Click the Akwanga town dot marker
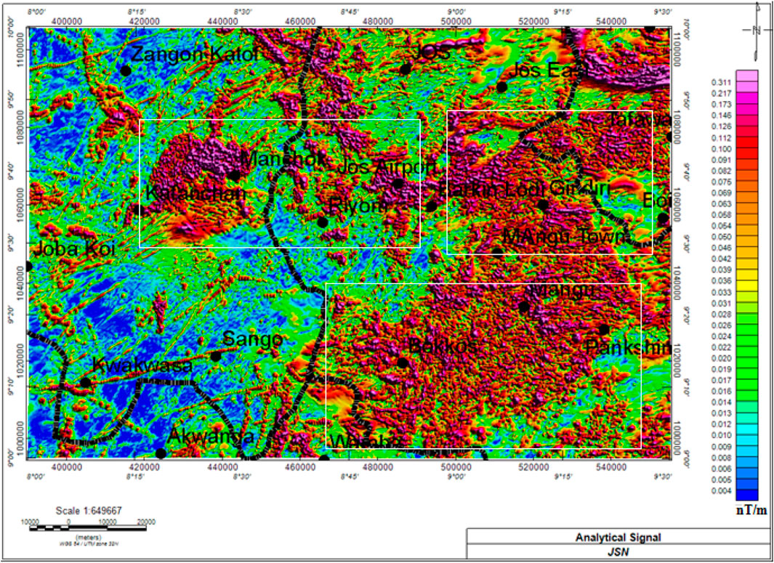The height and width of the screenshot is (563, 774). pyautogui.click(x=161, y=453)
